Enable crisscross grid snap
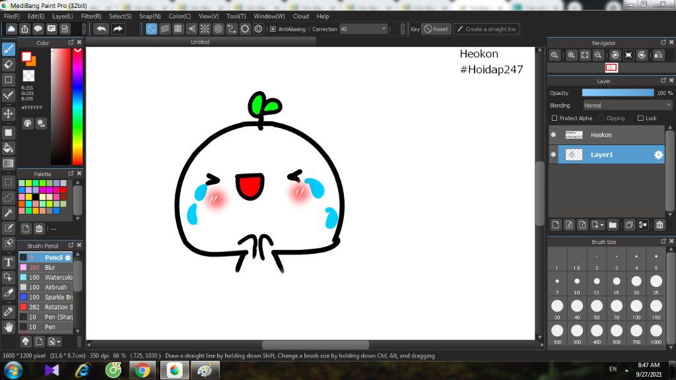 [178, 29]
